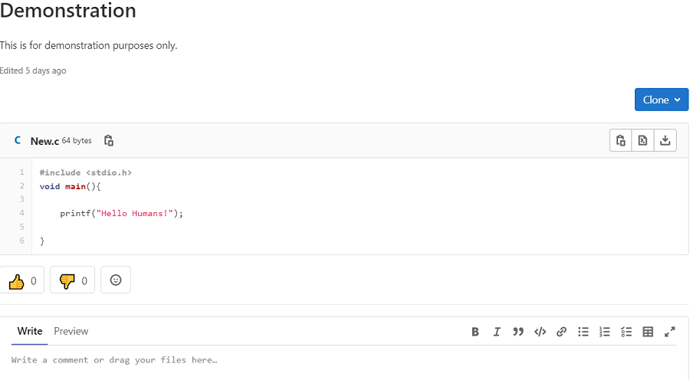The height and width of the screenshot is (380, 690).
Task: Open raw view of New.c
Action: click(642, 140)
